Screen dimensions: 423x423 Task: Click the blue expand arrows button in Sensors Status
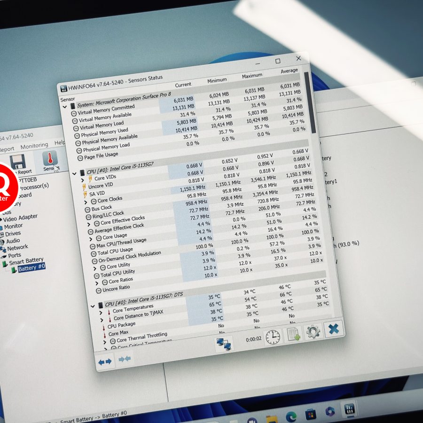tap(105, 361)
